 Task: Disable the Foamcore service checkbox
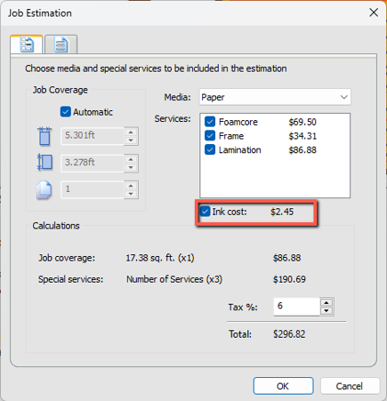point(210,122)
